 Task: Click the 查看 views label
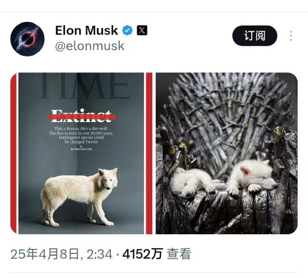pyautogui.click(x=179, y=254)
